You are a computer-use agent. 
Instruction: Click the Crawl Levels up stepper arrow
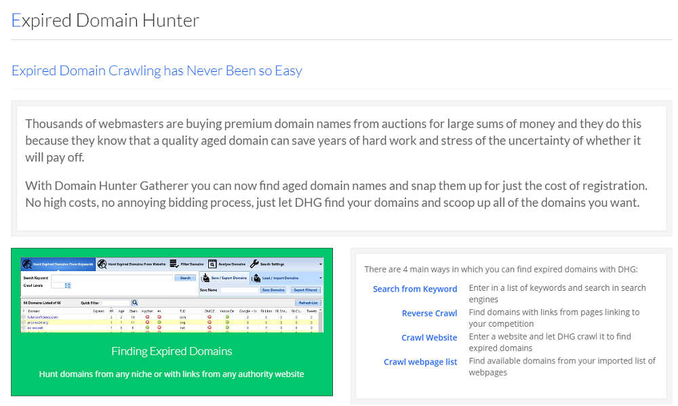(x=67, y=283)
